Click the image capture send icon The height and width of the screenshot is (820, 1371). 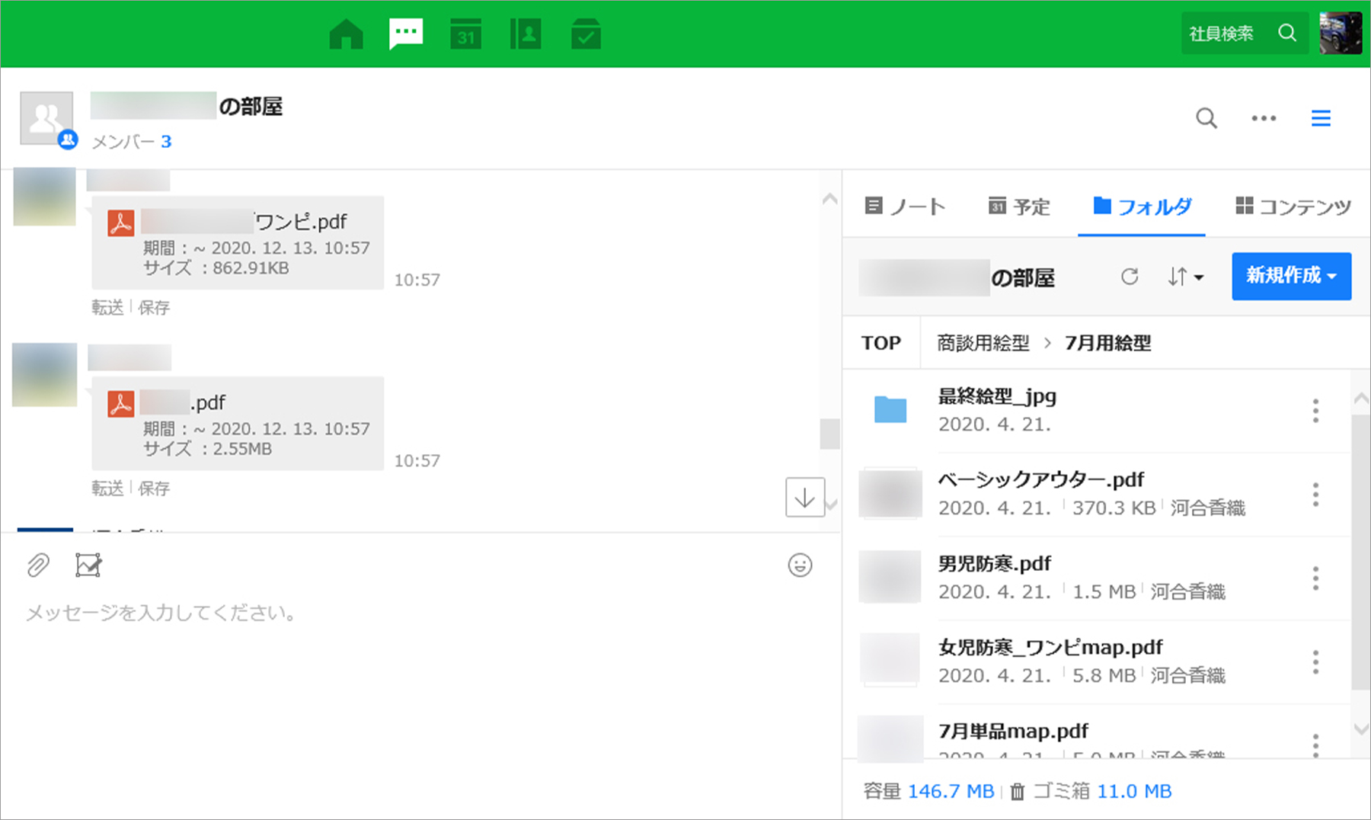pyautogui.click(x=88, y=565)
